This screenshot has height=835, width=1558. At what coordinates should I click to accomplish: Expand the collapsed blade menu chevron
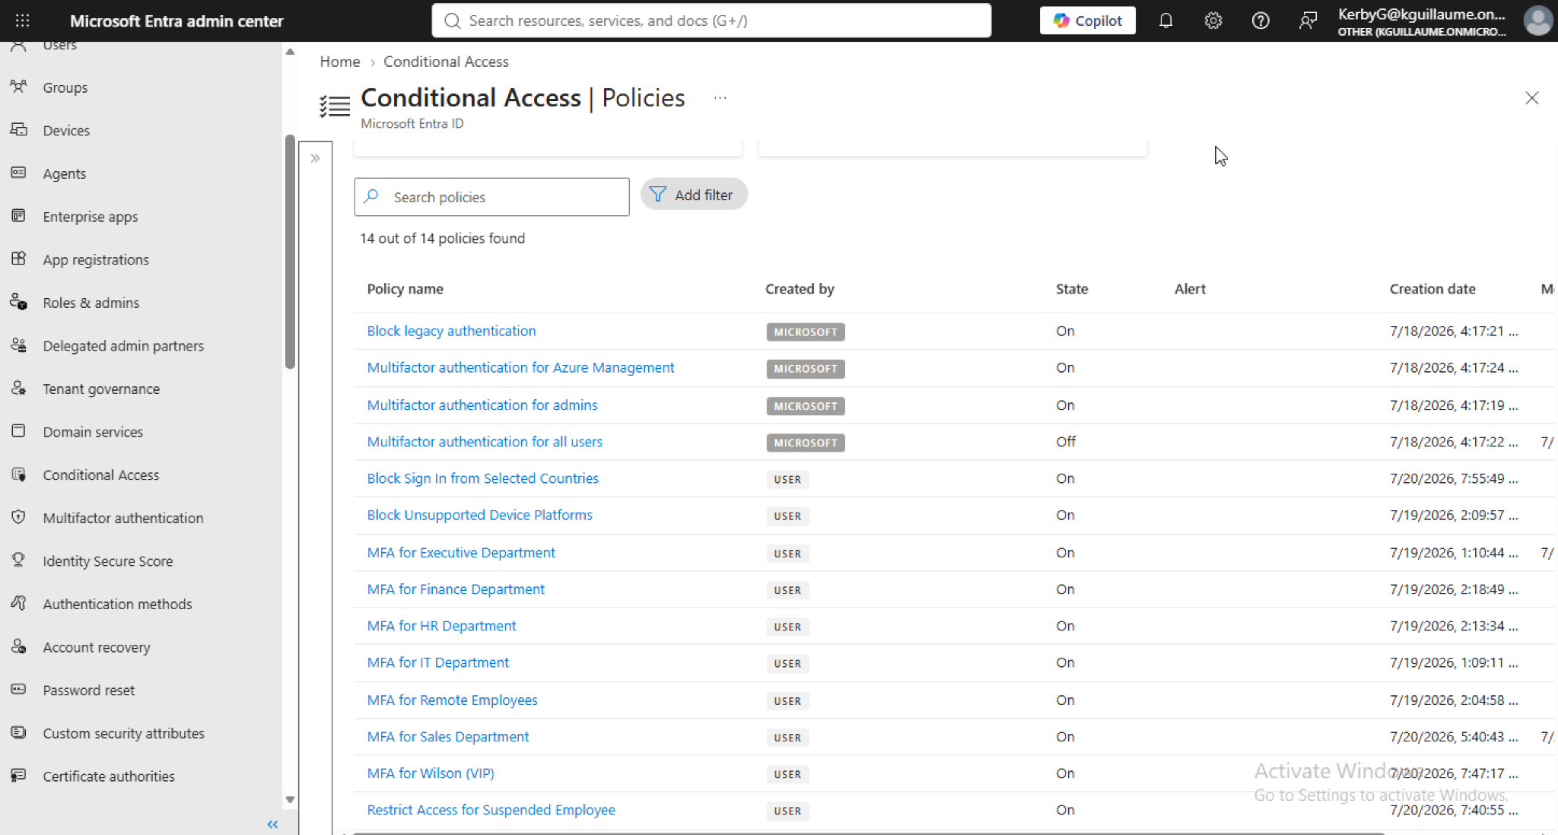tap(315, 158)
